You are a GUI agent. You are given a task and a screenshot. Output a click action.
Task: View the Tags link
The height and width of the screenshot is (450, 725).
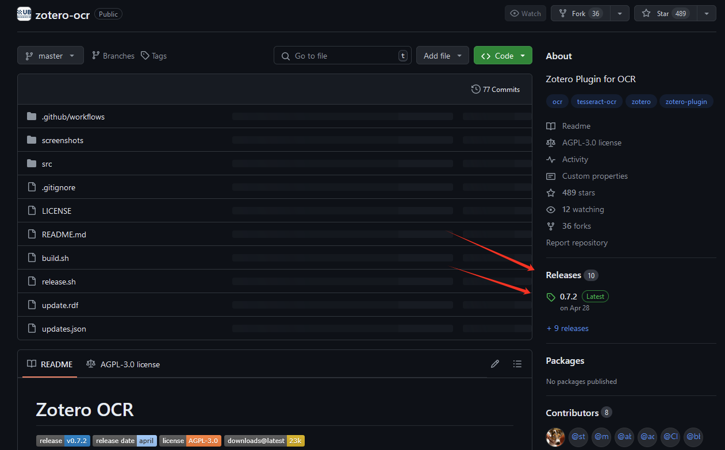pos(154,56)
